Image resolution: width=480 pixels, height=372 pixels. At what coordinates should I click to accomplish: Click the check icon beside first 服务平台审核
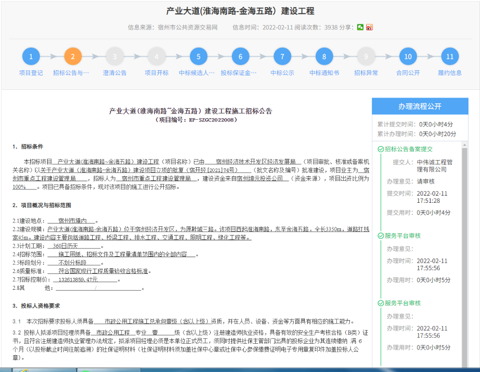click(x=381, y=236)
